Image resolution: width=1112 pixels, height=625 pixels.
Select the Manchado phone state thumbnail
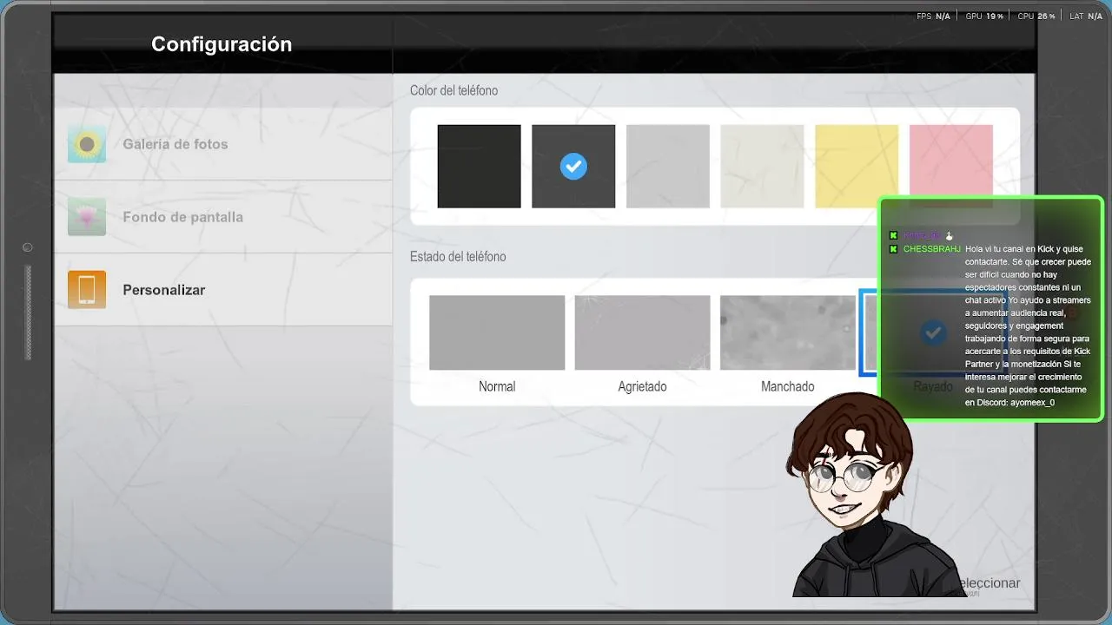(788, 332)
